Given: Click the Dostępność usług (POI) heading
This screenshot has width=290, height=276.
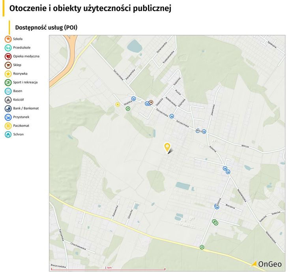Looking at the screenshot, I should 46,28.
